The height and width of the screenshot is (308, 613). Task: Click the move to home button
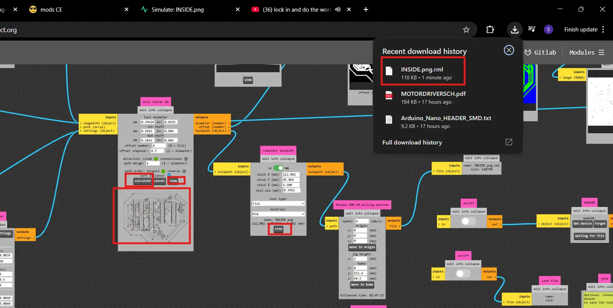point(362,284)
